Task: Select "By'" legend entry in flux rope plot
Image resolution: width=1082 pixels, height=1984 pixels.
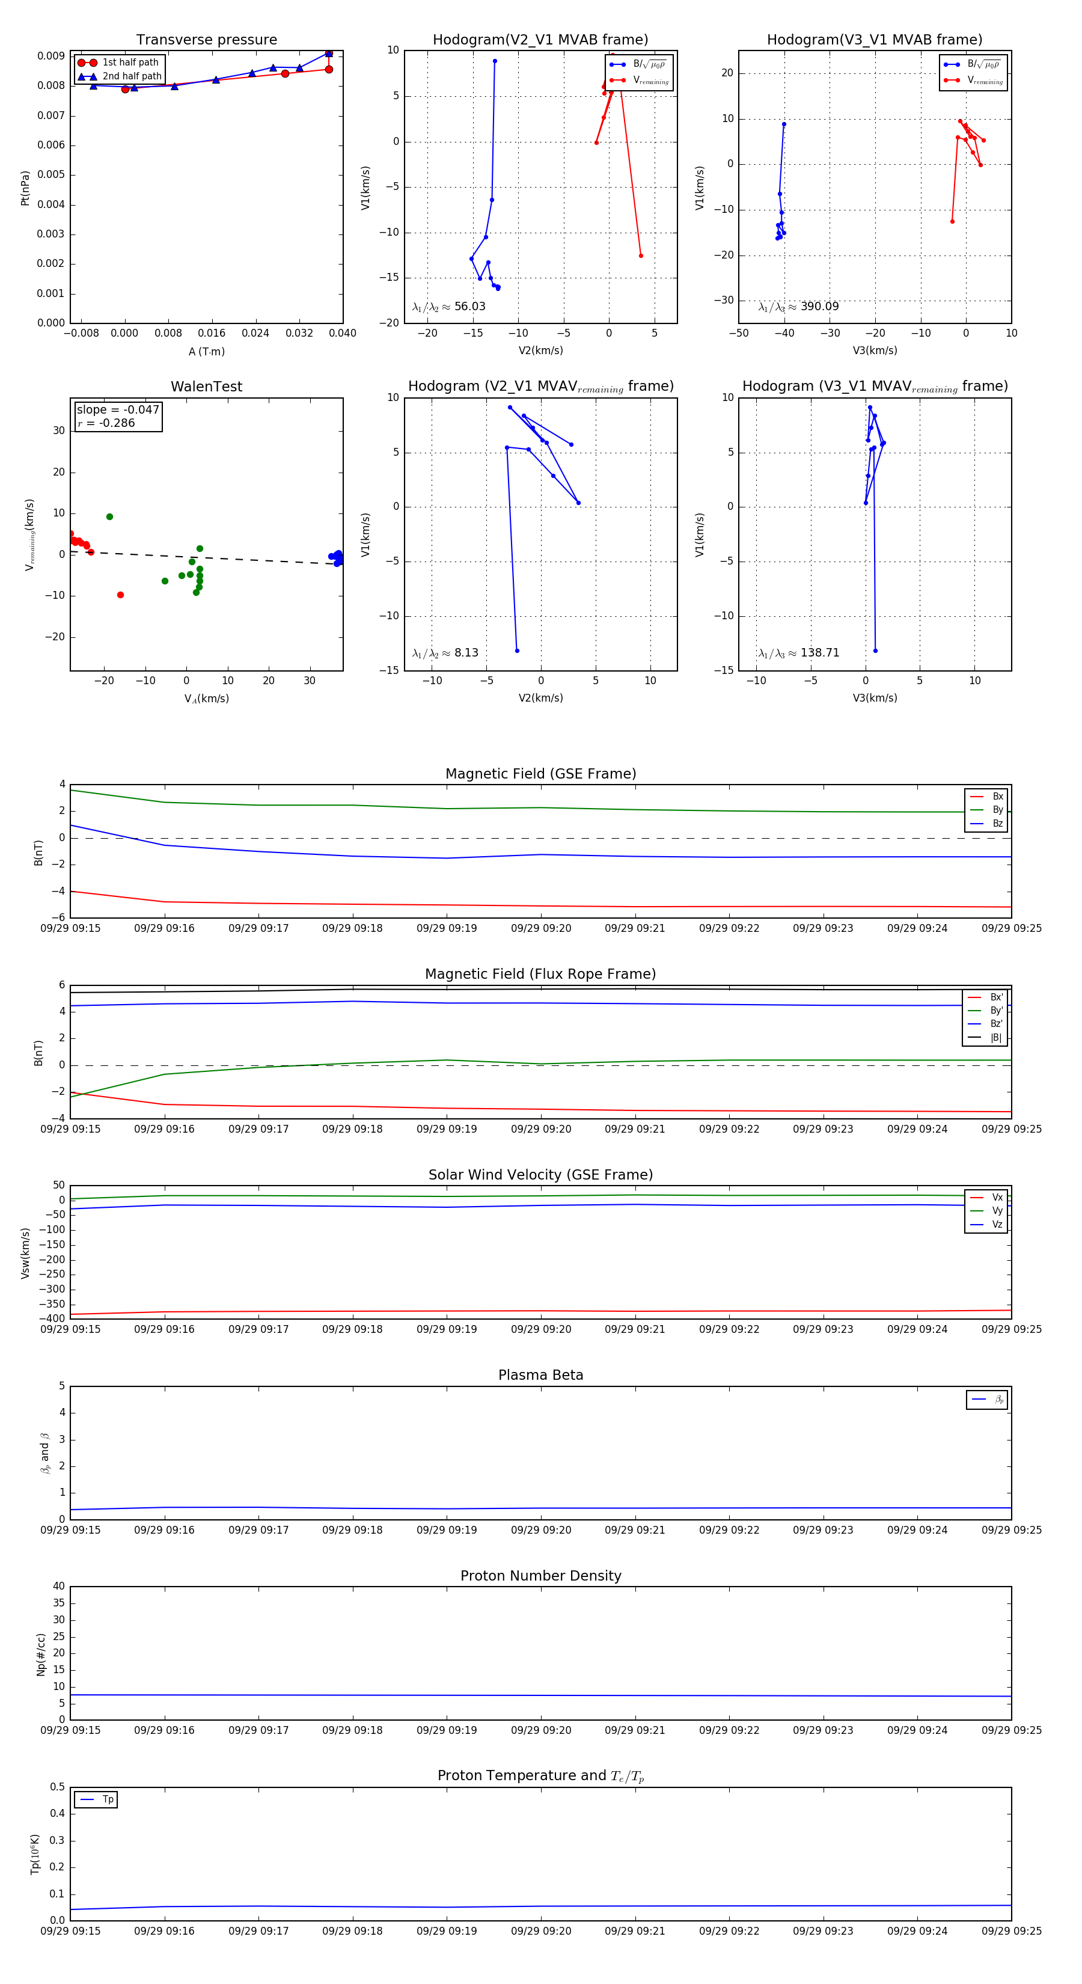Action: [x=985, y=1011]
